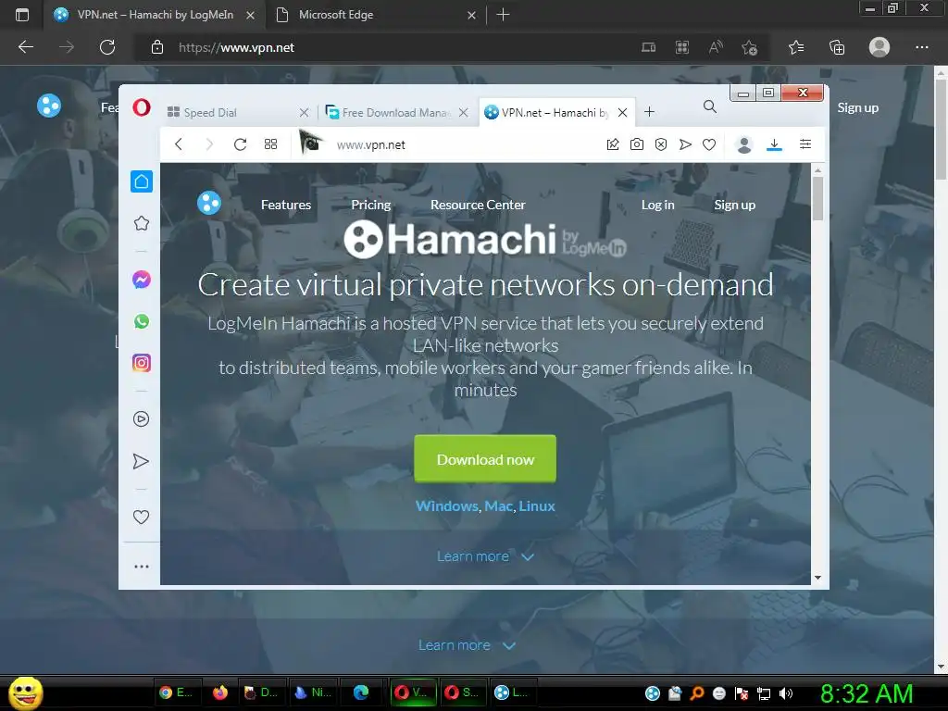This screenshot has width=948, height=711.
Task: Open new tab in Opera
Action: [649, 112]
